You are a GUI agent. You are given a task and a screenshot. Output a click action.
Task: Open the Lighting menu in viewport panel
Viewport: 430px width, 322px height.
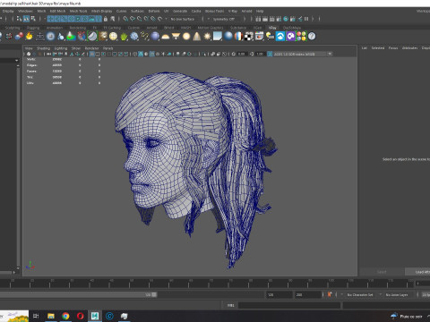tap(61, 48)
